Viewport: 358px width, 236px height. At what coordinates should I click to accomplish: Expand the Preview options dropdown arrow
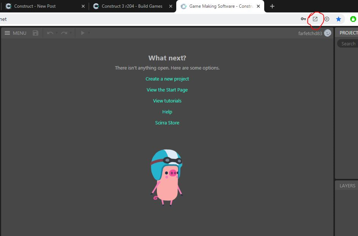(x=89, y=33)
